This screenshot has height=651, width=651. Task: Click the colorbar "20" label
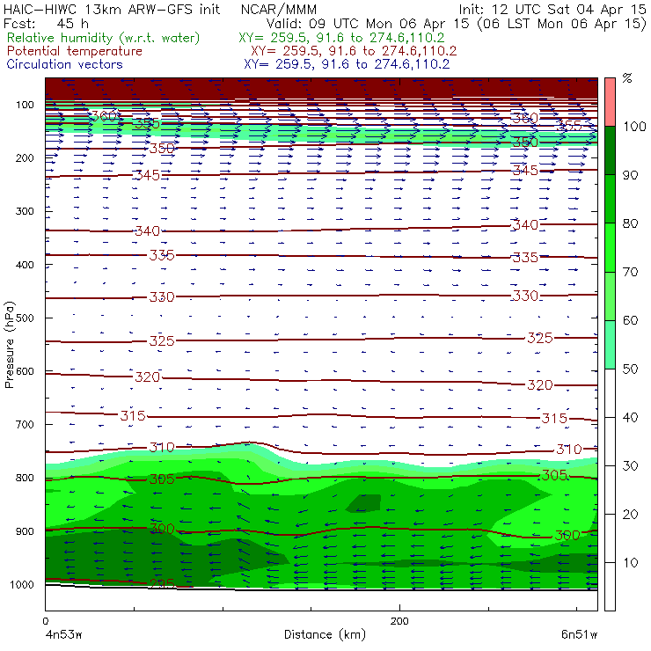coord(630,514)
